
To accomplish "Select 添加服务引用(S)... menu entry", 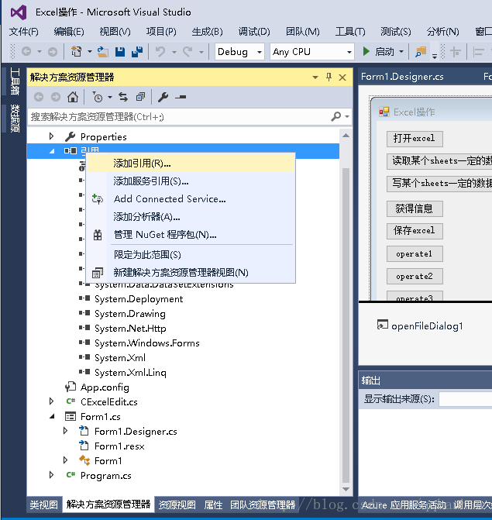I will point(191,181).
